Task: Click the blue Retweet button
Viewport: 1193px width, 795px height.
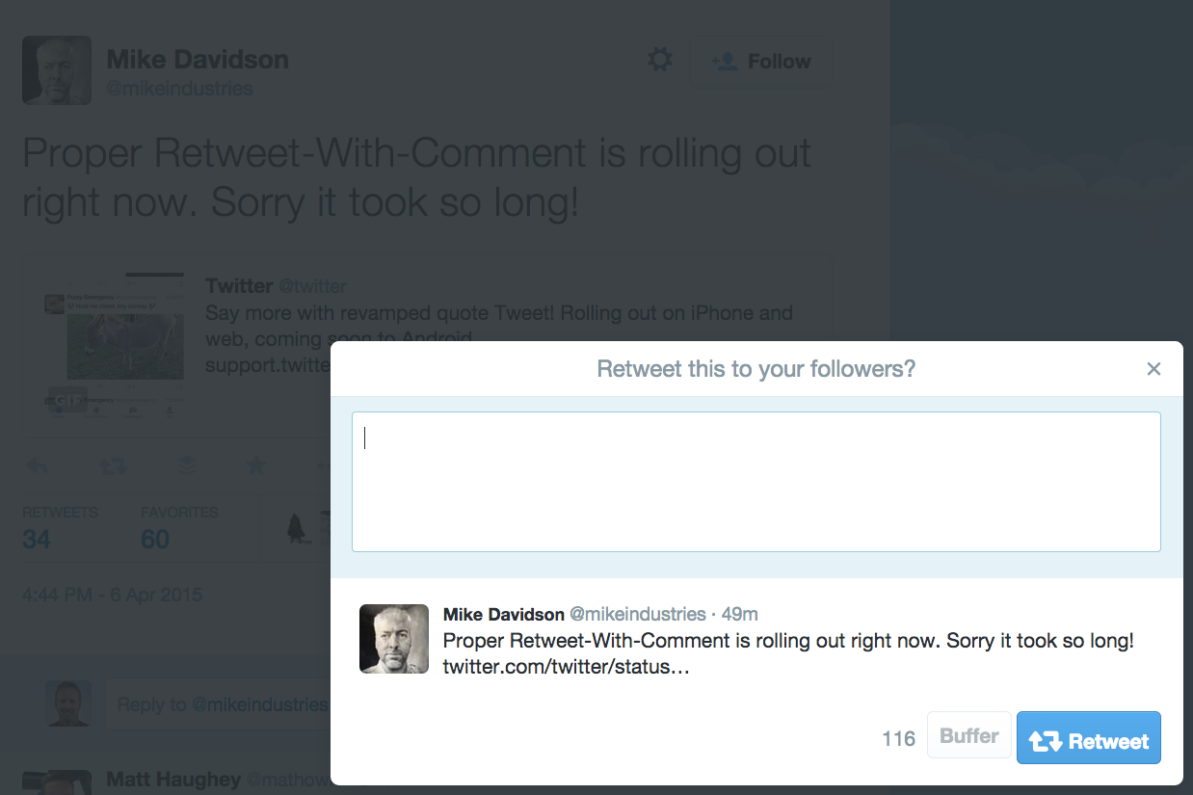Action: click(x=1088, y=738)
